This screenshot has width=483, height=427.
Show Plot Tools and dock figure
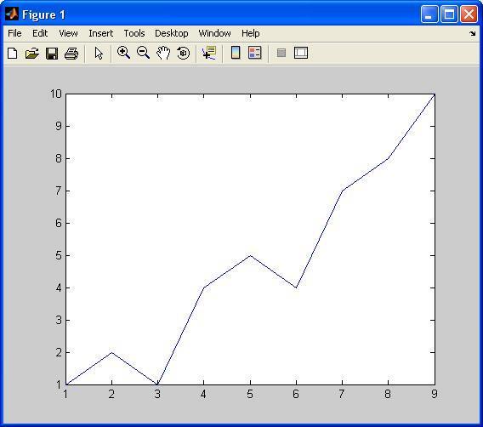pos(301,53)
